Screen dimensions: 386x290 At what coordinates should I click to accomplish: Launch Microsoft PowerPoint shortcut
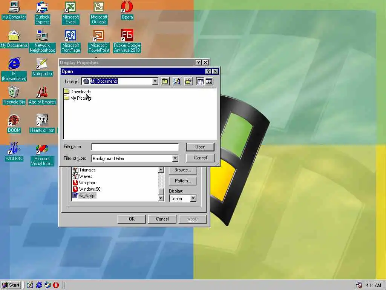click(99, 41)
